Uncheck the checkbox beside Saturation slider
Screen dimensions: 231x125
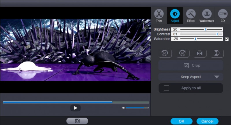tap(227, 39)
